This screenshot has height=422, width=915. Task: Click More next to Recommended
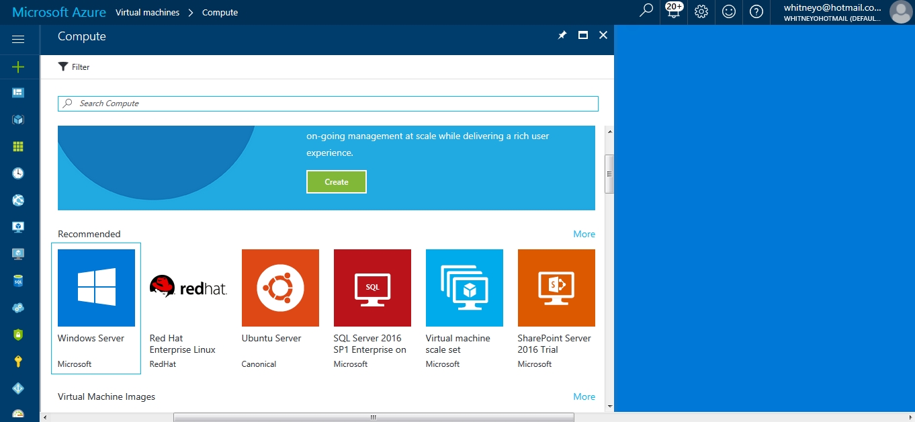[x=584, y=234]
